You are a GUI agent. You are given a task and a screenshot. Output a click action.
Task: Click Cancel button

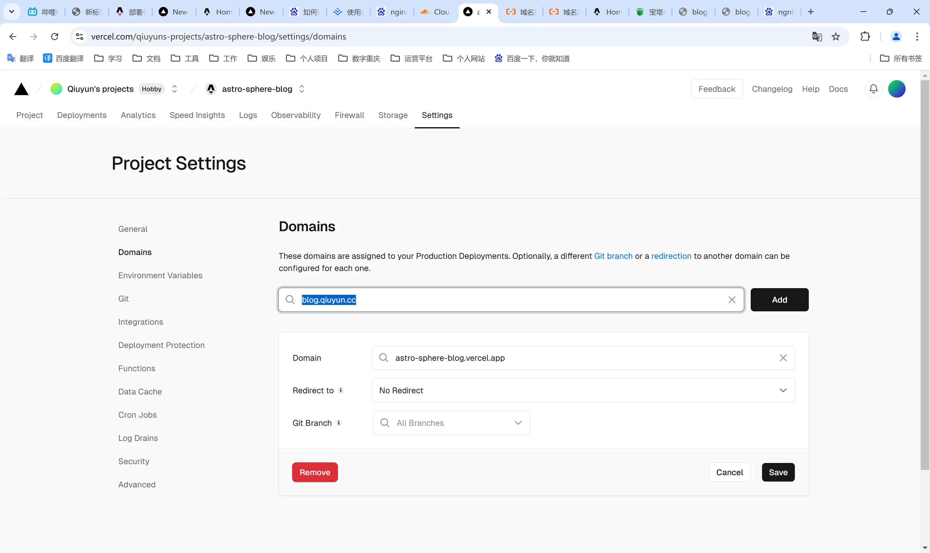[729, 472]
